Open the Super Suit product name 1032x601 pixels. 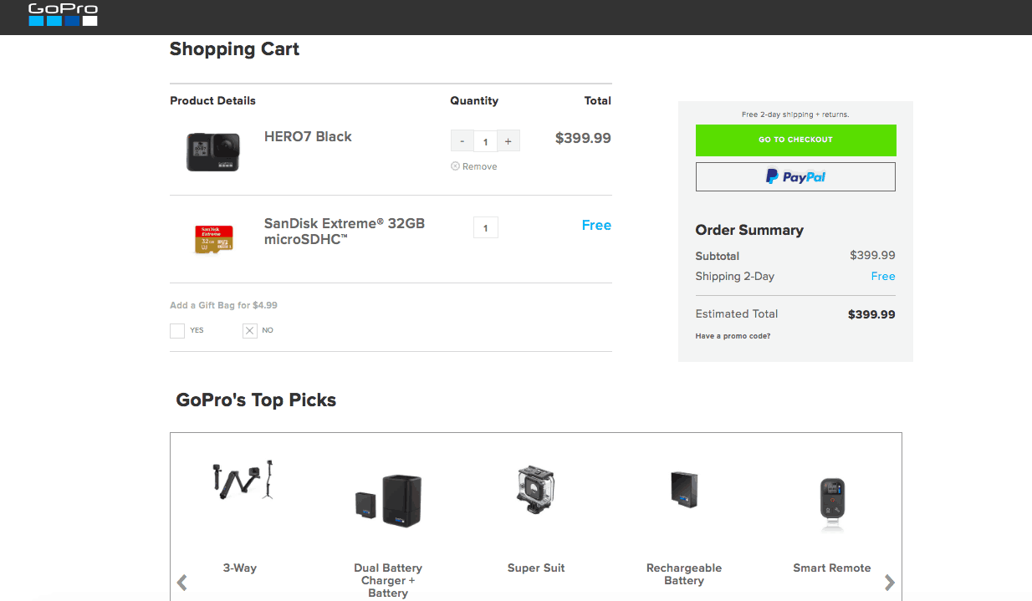click(x=536, y=568)
